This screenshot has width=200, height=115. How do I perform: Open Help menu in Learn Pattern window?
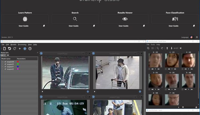35,44
